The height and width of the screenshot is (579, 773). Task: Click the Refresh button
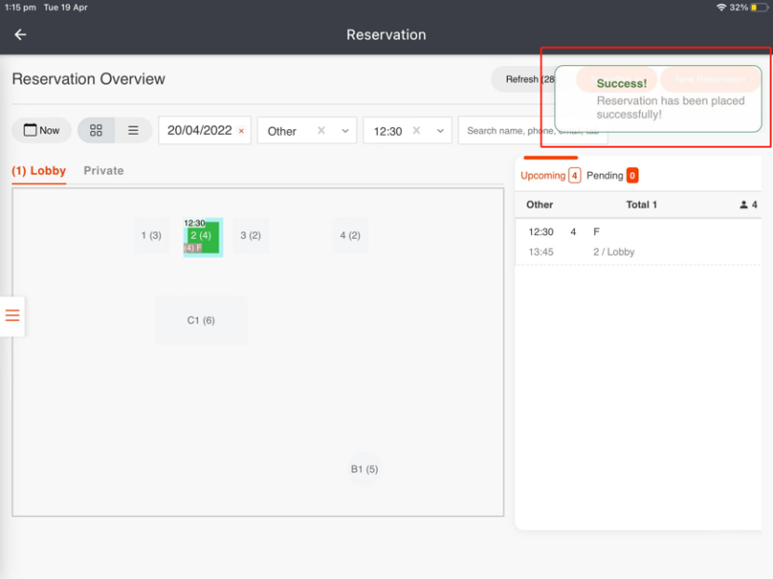point(523,79)
